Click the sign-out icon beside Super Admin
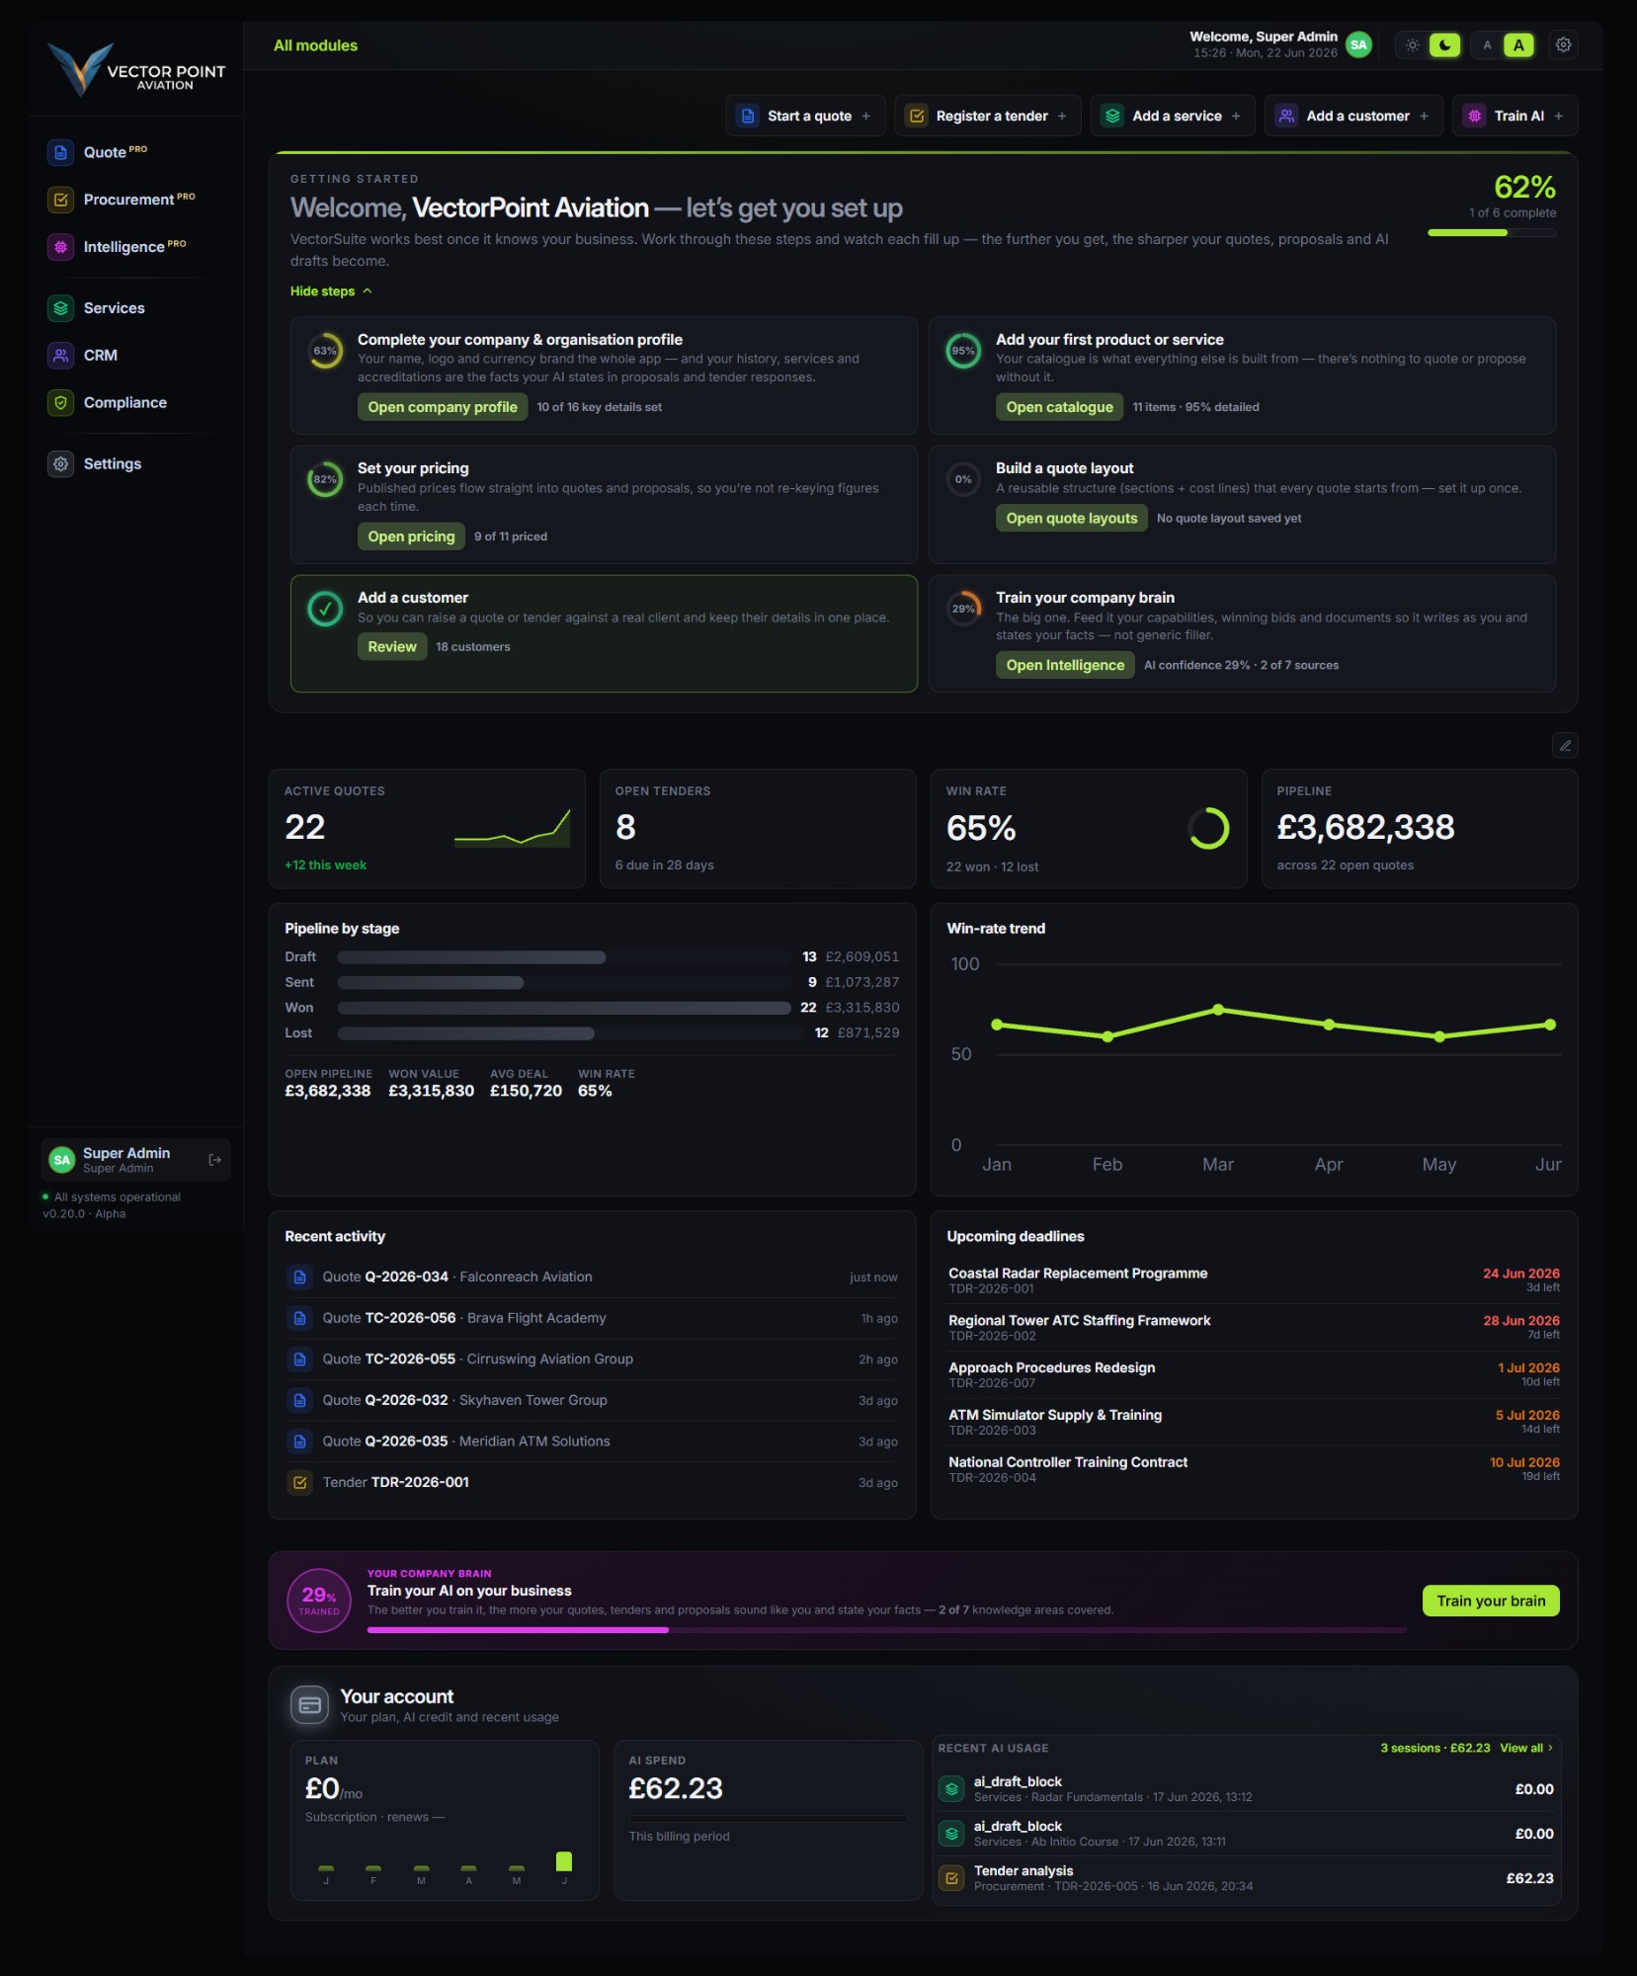The width and height of the screenshot is (1637, 1976). click(x=215, y=1160)
